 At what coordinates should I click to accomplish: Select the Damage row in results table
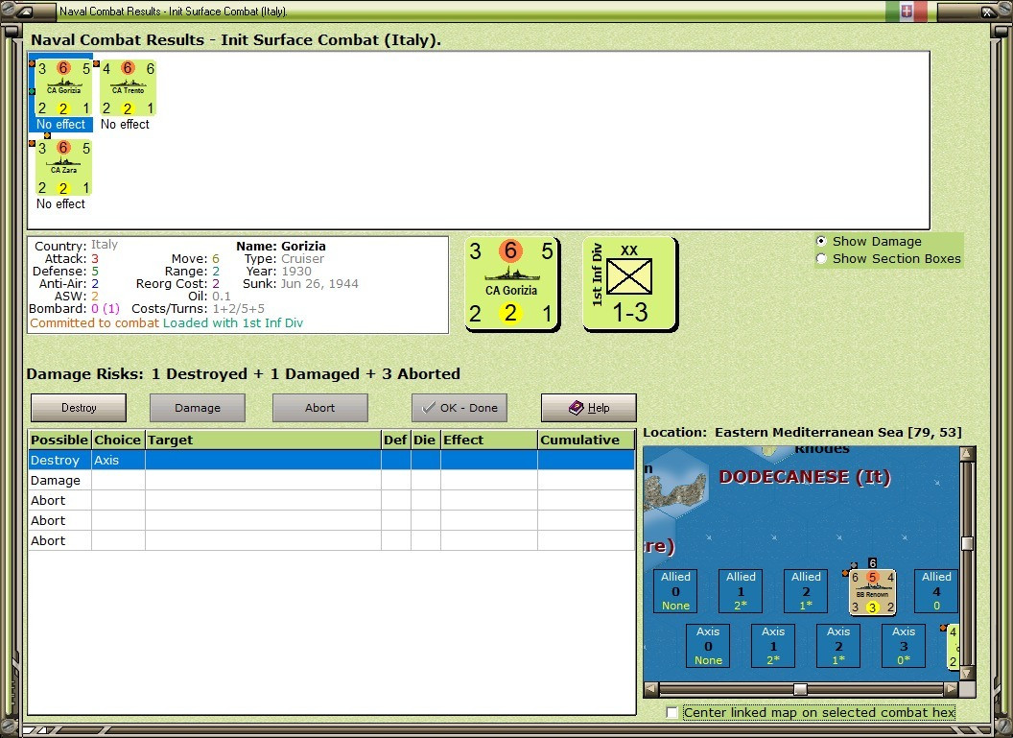click(331, 480)
